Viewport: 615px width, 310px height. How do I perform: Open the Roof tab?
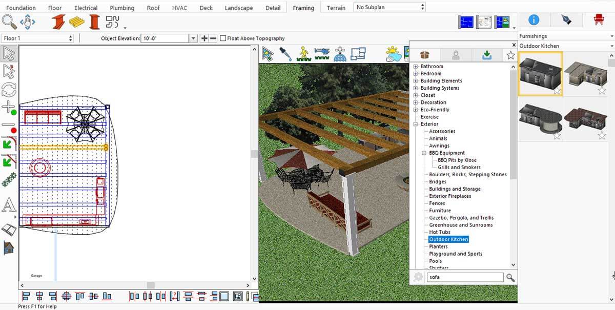coord(153,8)
